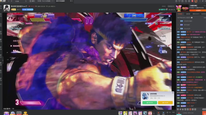Close the 幻世天神殿 game popup
This screenshot has width=206, height=115.
coord(173,93)
